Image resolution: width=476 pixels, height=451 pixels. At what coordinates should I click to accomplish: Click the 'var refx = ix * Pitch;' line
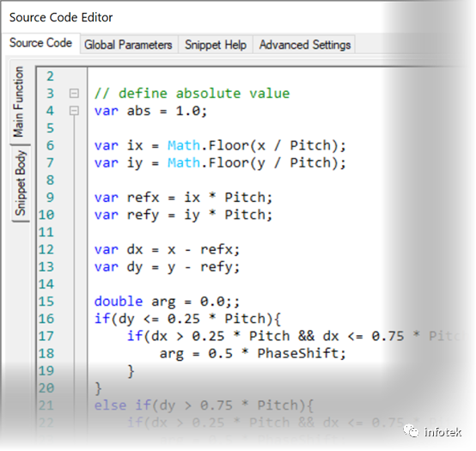pyautogui.click(x=183, y=198)
